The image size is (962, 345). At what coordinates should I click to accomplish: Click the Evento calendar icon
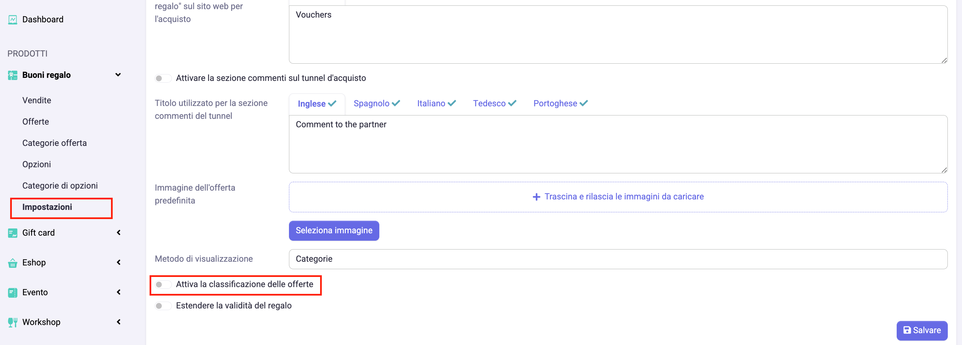pyautogui.click(x=12, y=293)
